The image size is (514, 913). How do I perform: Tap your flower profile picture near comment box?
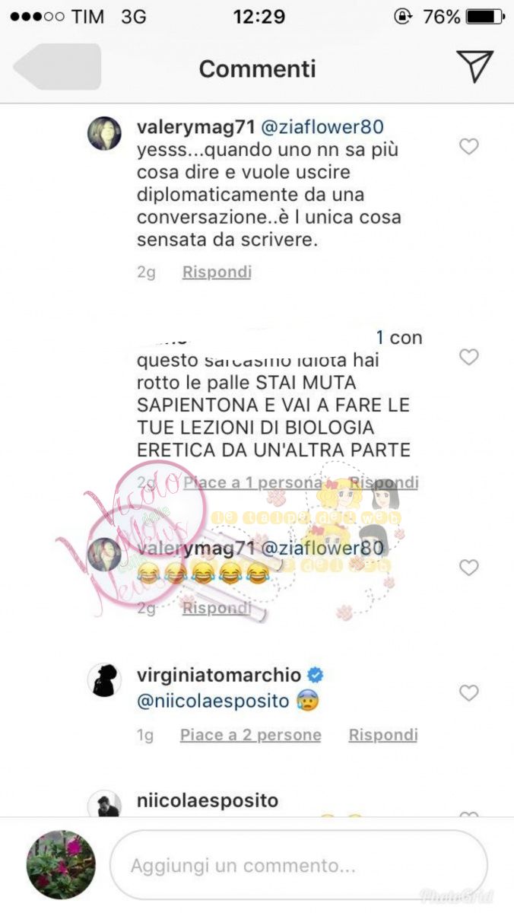click(x=61, y=865)
